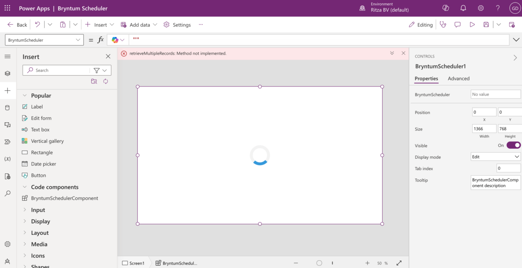Expand the formula bar with chevron
Image resolution: width=522 pixels, height=268 pixels.
pyautogui.click(x=516, y=40)
